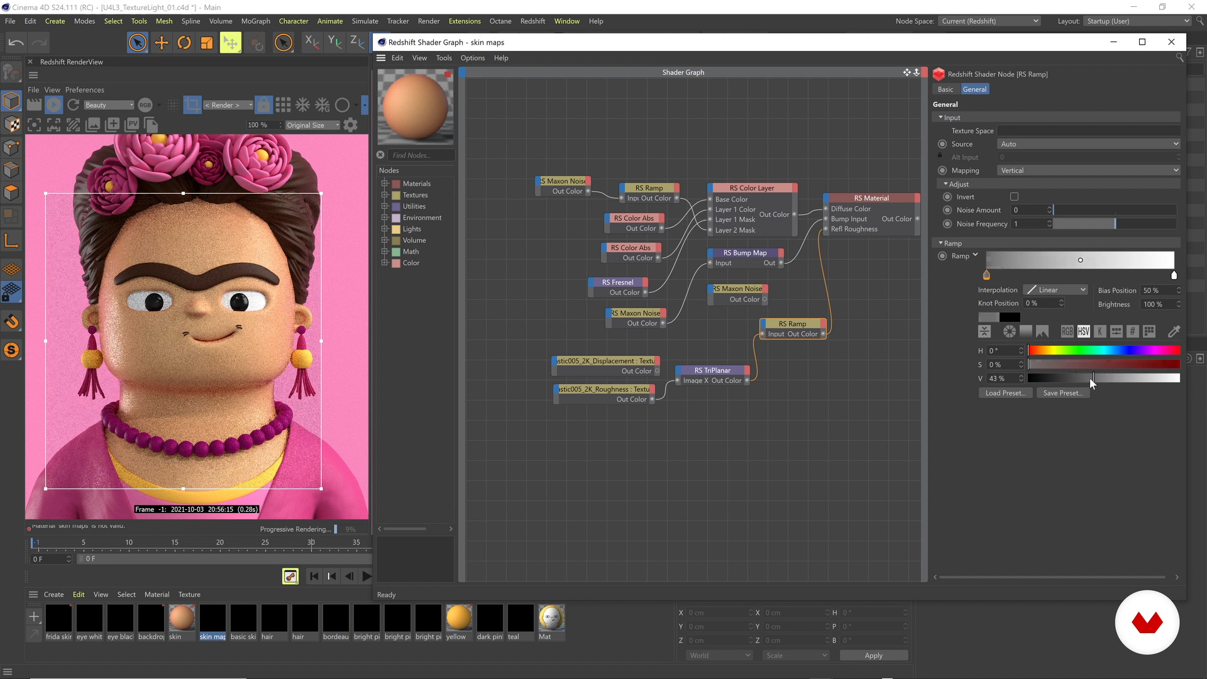Click the render region crop icon
The image size is (1207, 679).
(192, 105)
